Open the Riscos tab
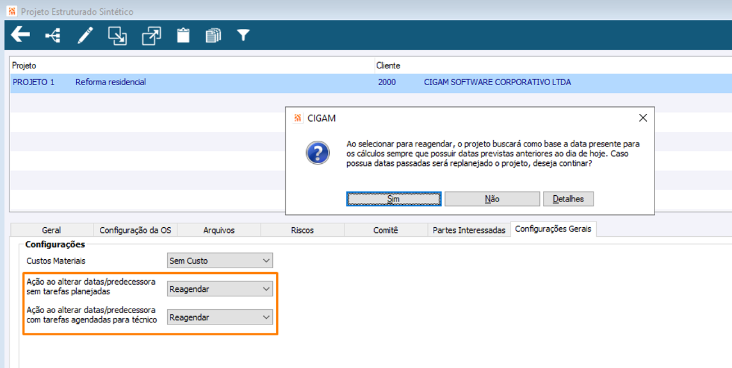732x368 pixels. coord(302,230)
